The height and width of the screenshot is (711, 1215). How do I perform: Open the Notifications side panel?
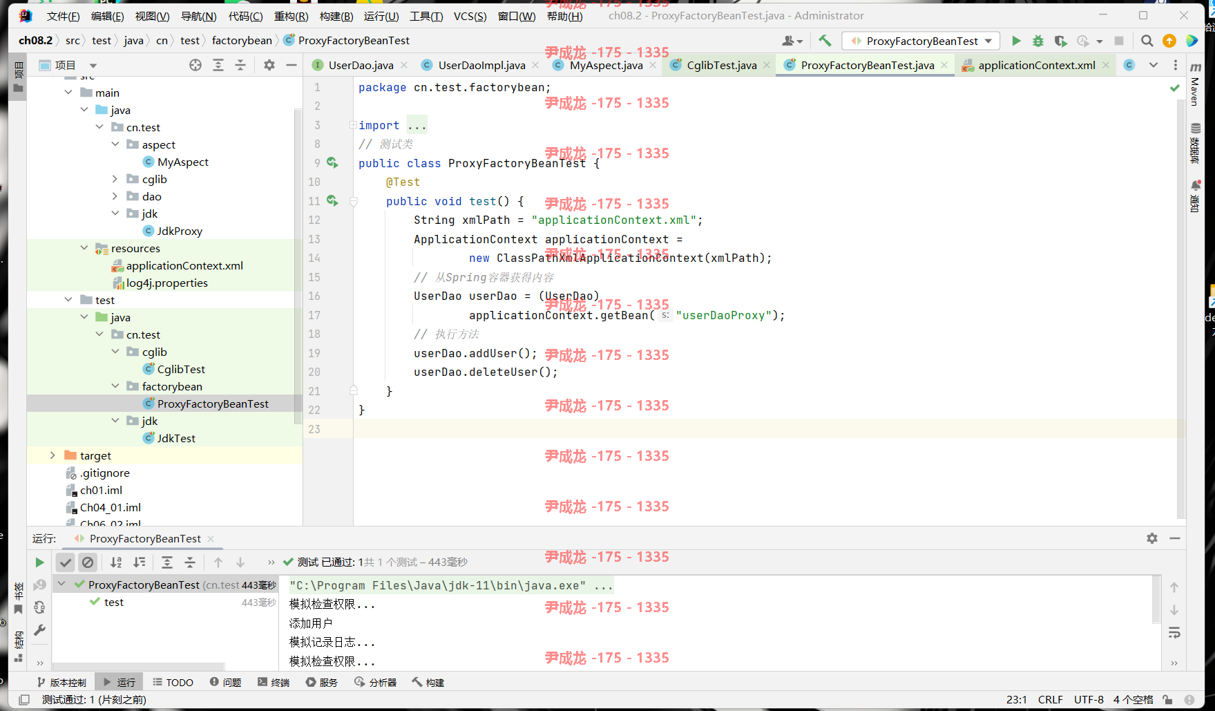point(1195,196)
